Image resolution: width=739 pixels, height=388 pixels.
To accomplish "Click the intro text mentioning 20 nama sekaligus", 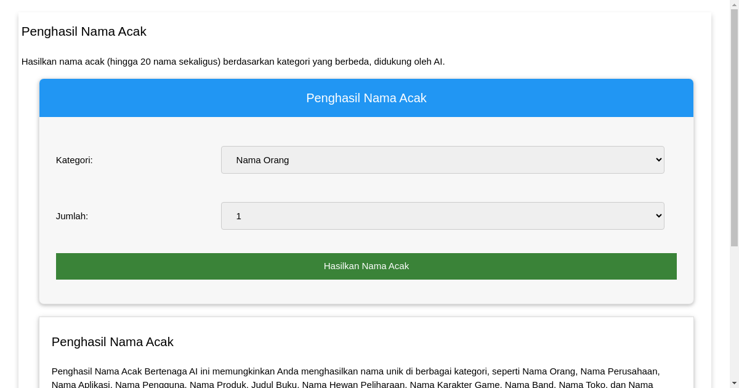I will 233,61.
